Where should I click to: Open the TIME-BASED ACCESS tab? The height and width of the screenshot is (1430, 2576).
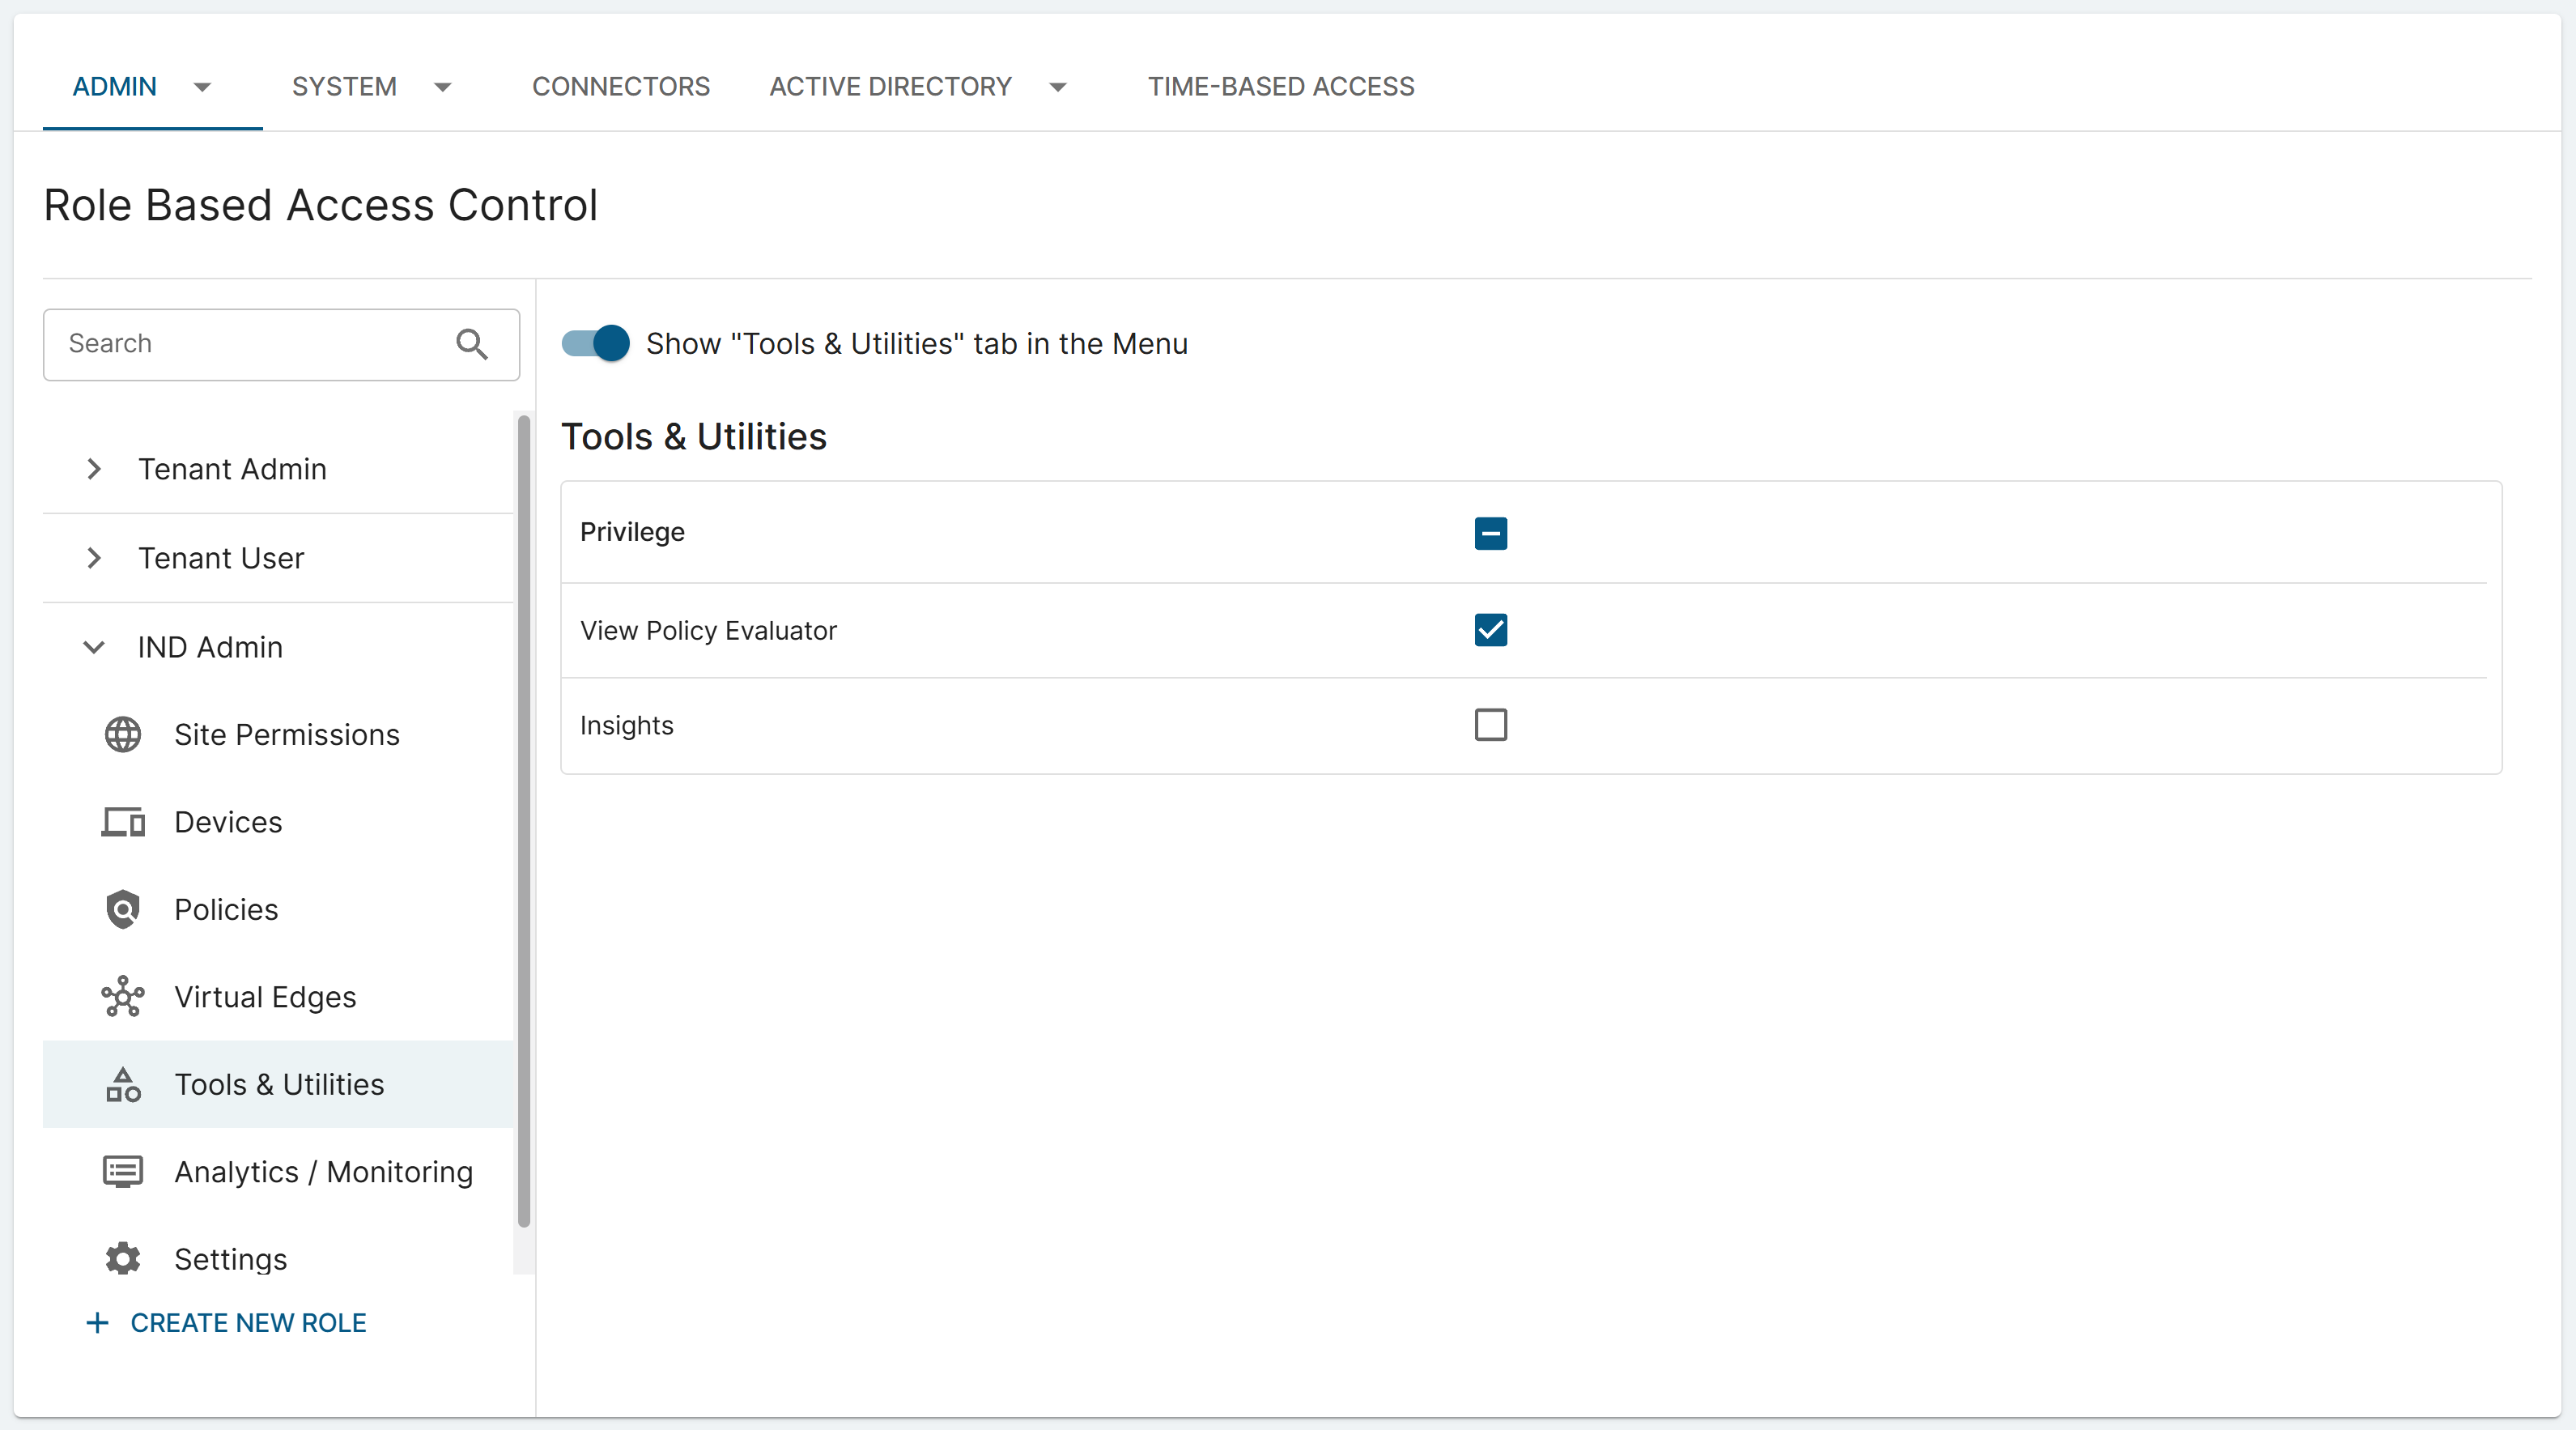click(x=1280, y=87)
